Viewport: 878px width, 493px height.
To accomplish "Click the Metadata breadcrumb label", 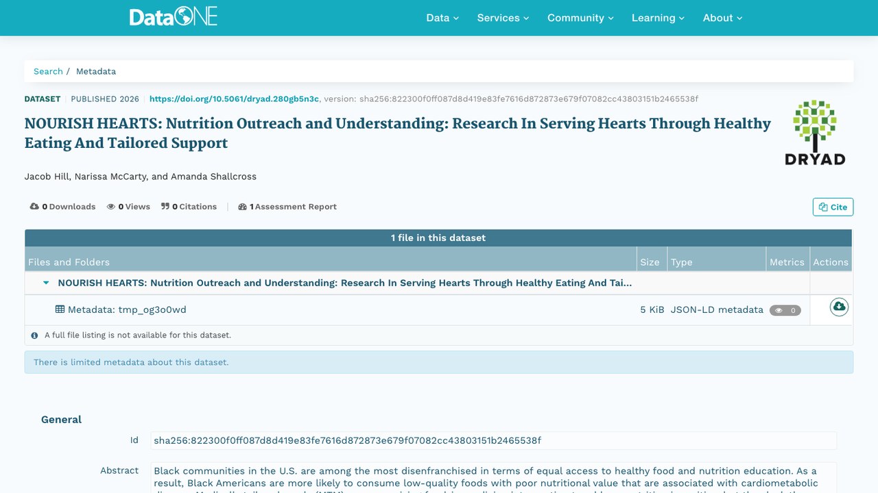I will [x=96, y=71].
